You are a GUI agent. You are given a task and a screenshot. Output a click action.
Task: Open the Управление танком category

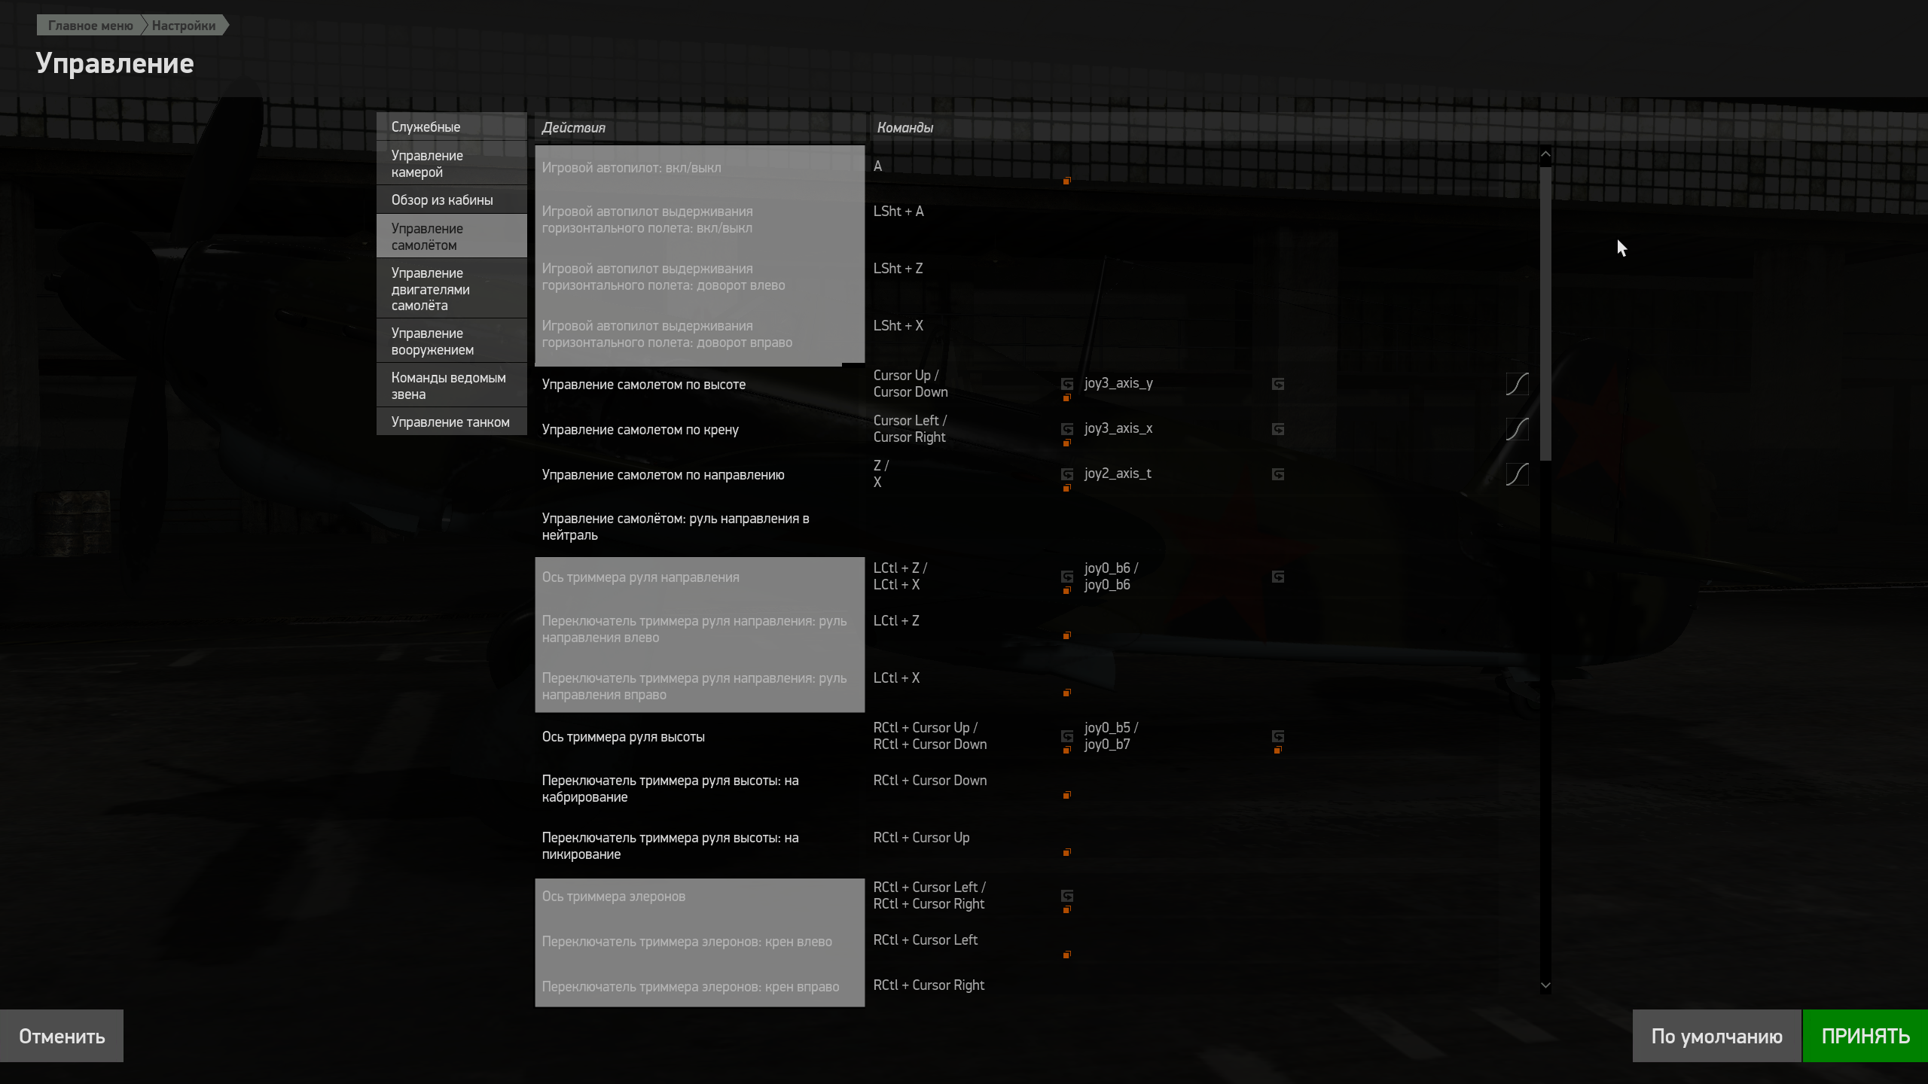(x=452, y=422)
